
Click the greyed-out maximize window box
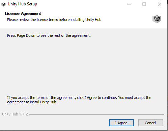[x=144, y=4]
